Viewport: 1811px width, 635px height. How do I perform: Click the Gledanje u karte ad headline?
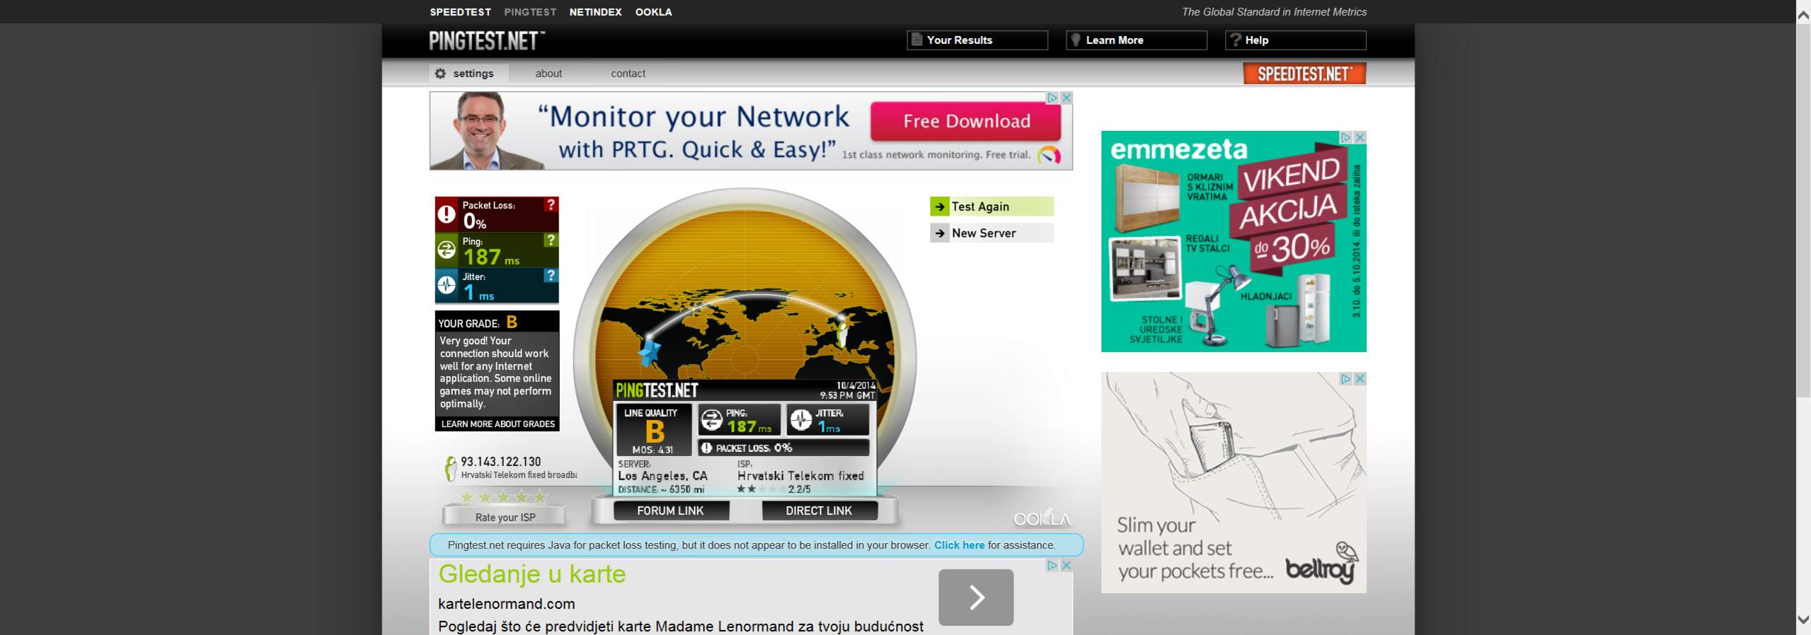[x=532, y=574]
